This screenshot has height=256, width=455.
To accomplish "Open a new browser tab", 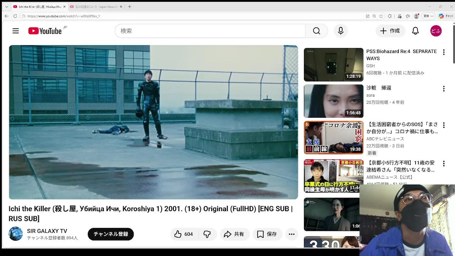I will coord(129,6).
